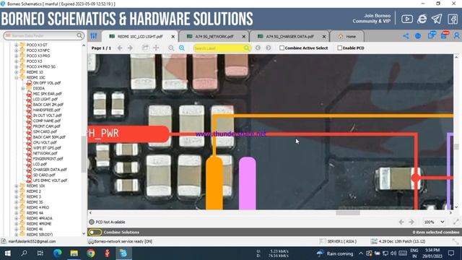Image resolution: width=462 pixels, height=260 pixels.
Task: Go to next page arrow in toolbar
Action: tap(130, 48)
